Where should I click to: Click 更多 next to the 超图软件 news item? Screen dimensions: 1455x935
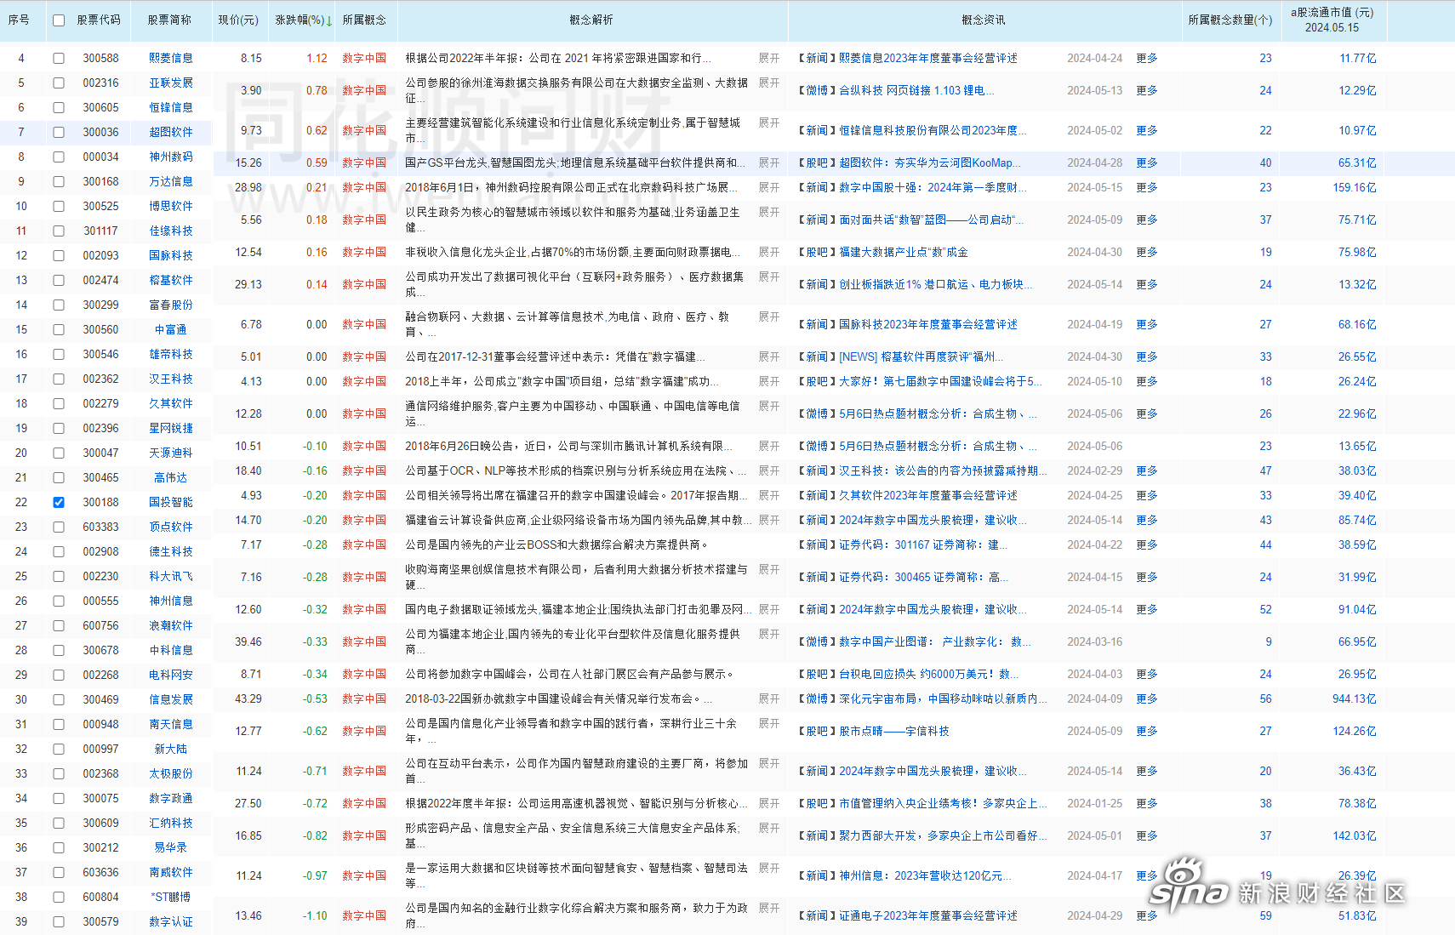click(1146, 162)
